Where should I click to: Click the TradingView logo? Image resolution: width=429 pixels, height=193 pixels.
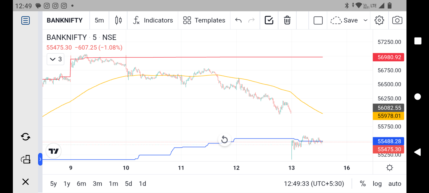[x=54, y=151]
